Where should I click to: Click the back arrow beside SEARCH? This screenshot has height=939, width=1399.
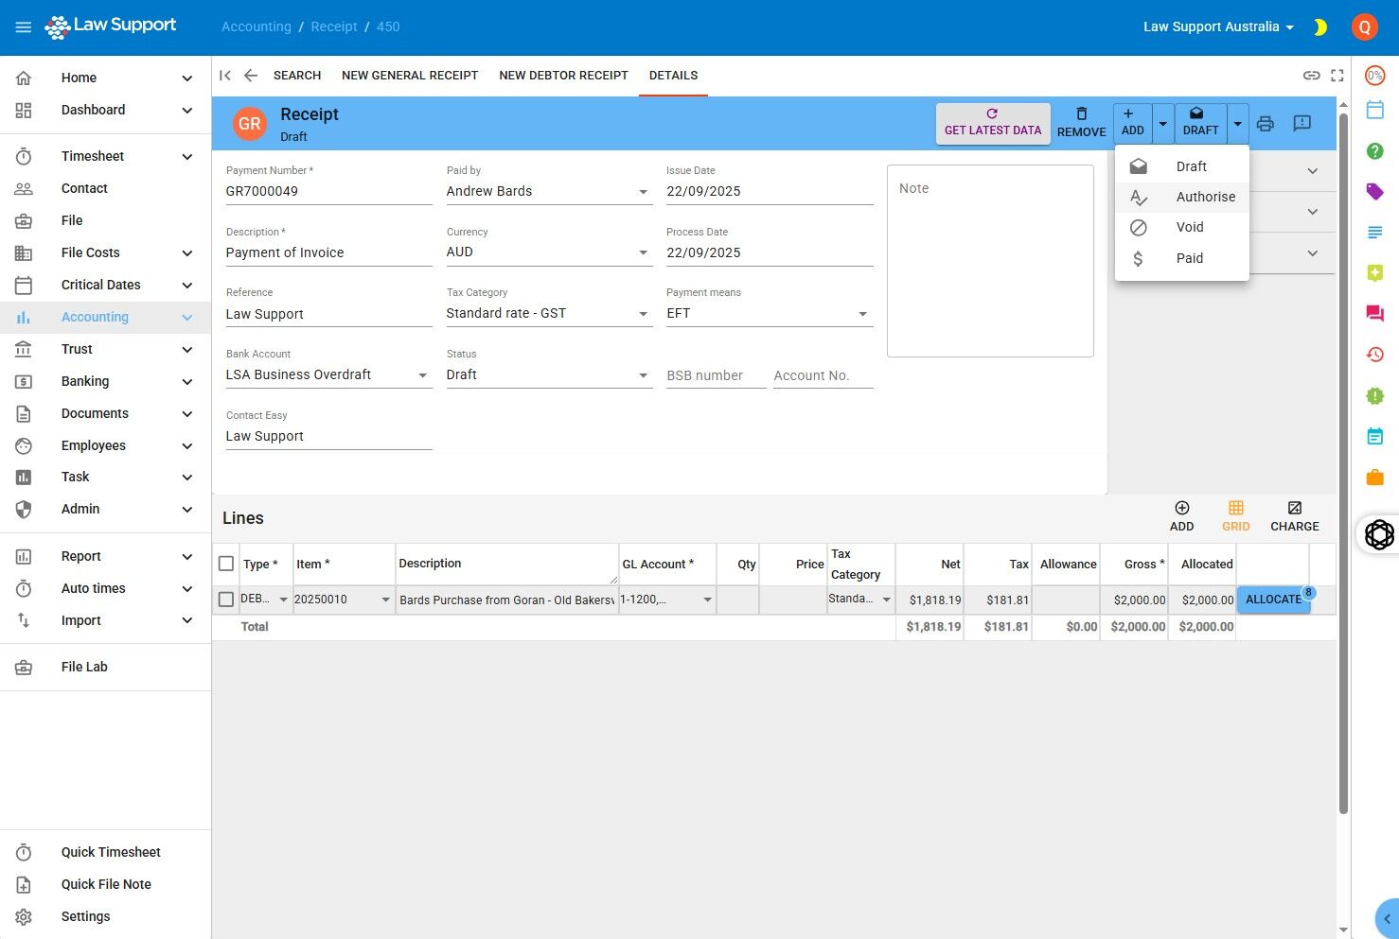point(251,76)
